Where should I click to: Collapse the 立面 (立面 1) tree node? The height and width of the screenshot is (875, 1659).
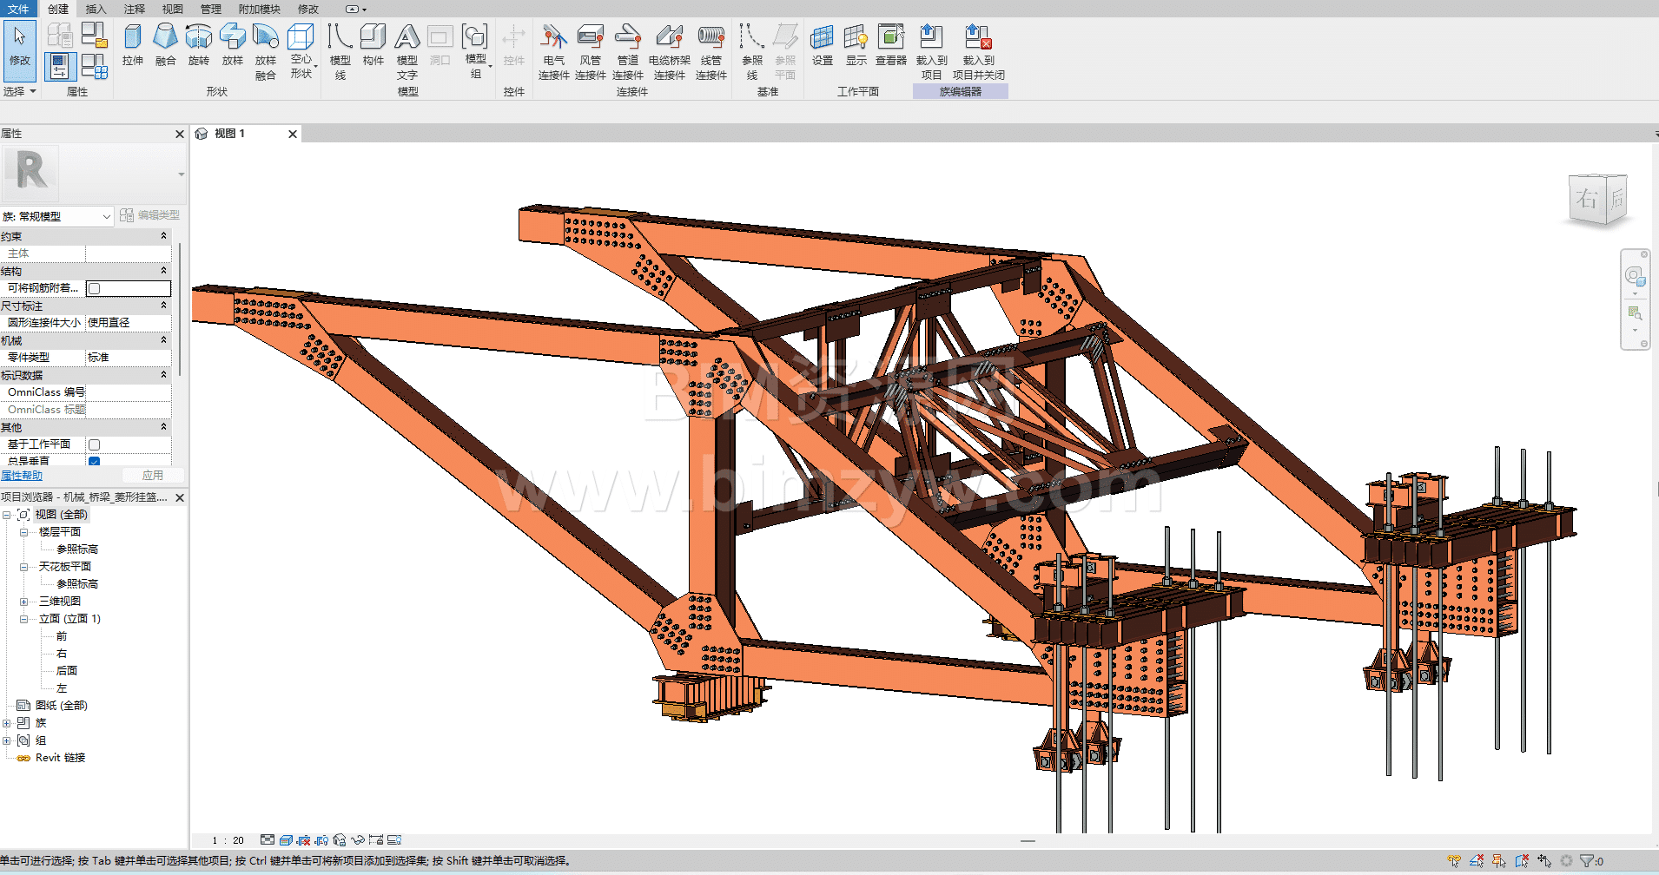click(23, 619)
